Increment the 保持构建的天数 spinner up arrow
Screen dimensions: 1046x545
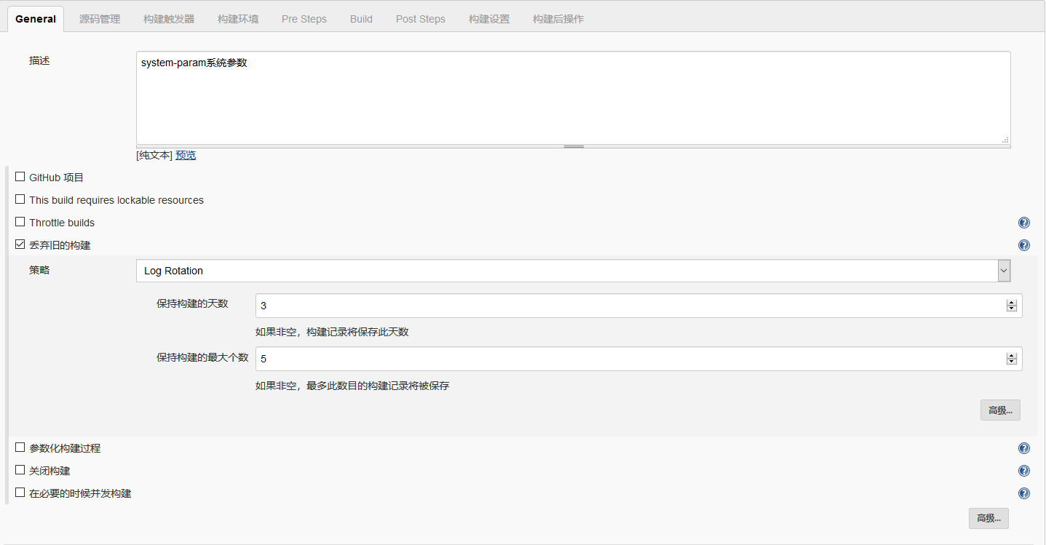coord(1011,303)
